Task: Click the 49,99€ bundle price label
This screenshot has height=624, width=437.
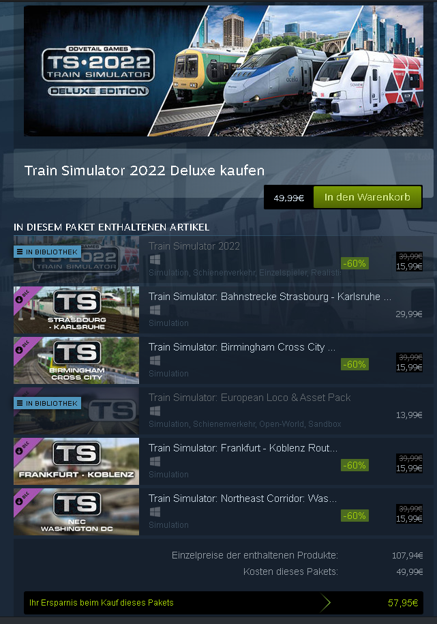Action: pyautogui.click(x=289, y=198)
